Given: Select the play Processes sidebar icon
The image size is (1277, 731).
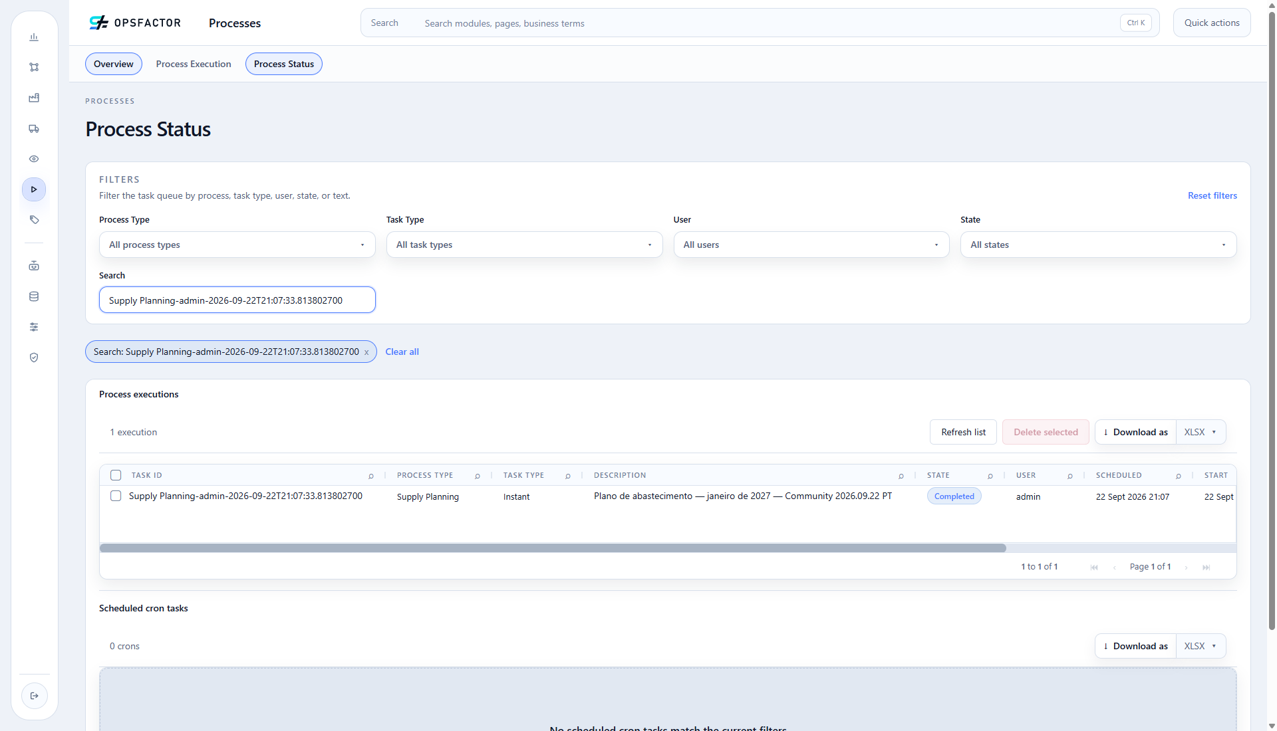Looking at the screenshot, I should (34, 189).
